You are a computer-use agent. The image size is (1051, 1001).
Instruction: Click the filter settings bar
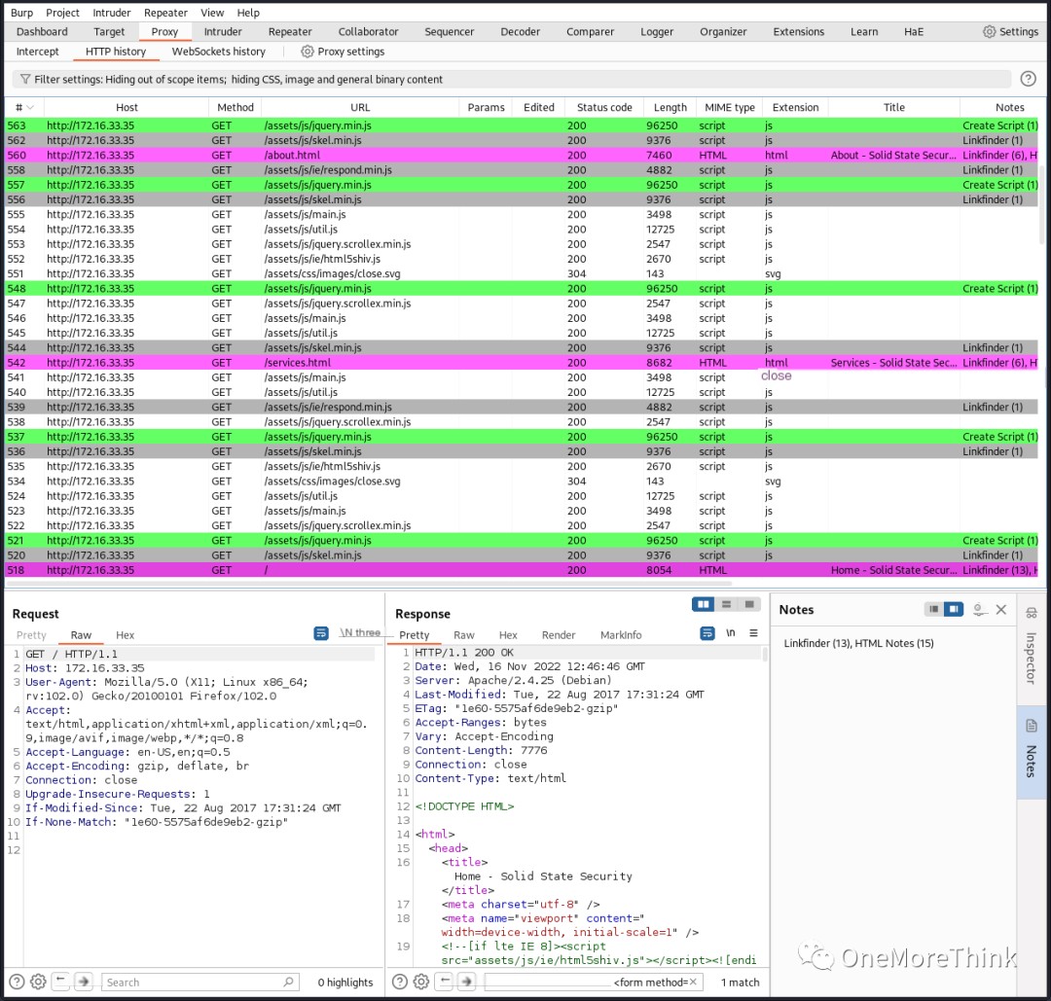(x=512, y=79)
